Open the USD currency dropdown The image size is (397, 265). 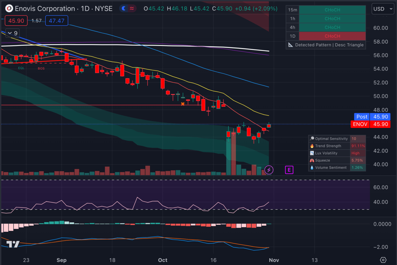[x=383, y=9]
